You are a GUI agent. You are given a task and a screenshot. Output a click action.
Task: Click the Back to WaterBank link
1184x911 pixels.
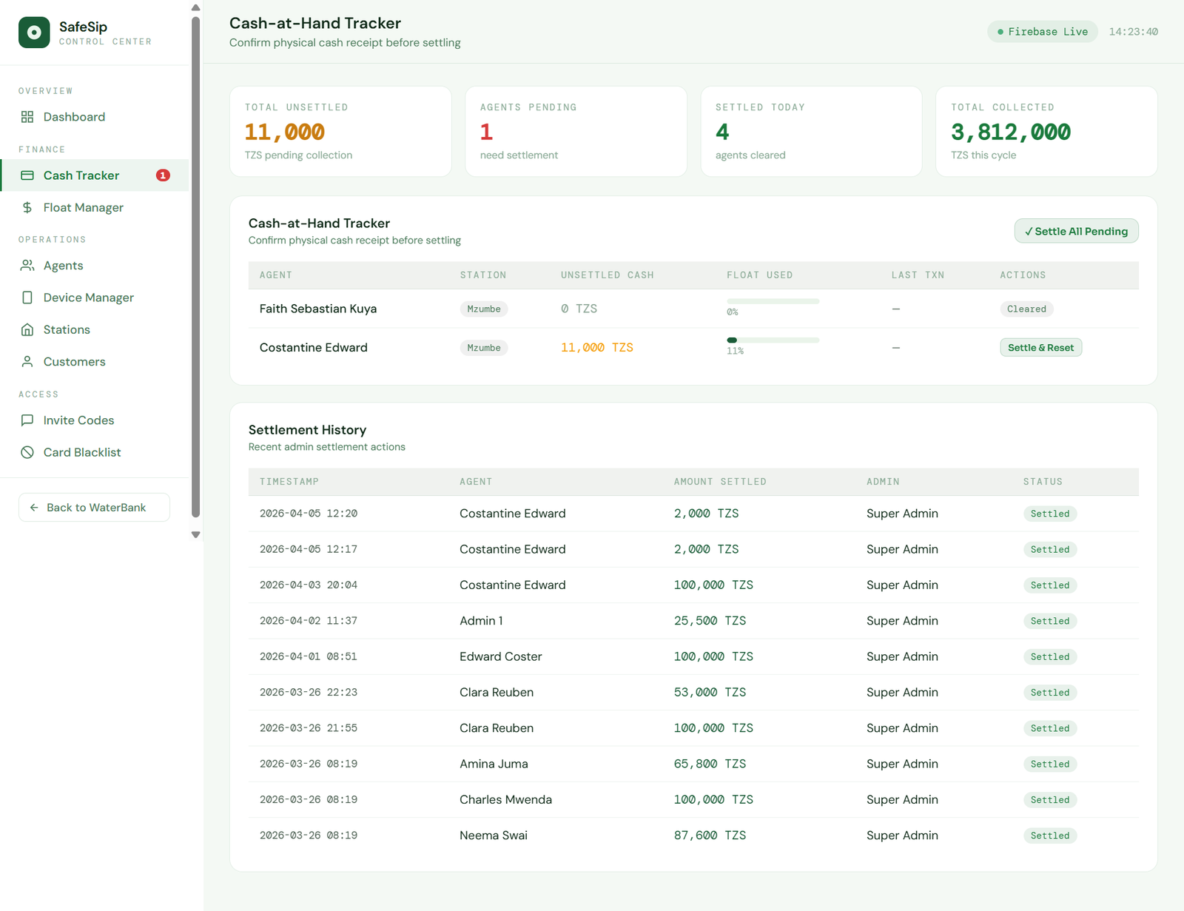pos(94,507)
